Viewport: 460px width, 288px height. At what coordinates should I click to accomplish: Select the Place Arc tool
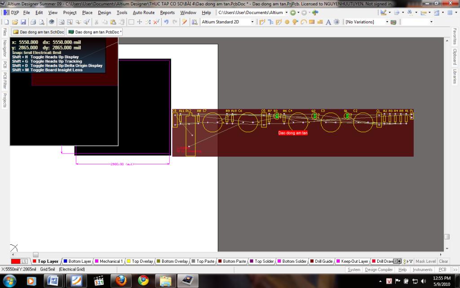[304, 22]
